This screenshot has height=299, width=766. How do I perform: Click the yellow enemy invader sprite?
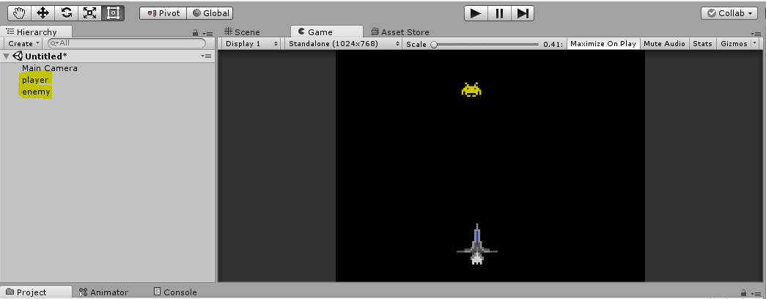click(471, 89)
